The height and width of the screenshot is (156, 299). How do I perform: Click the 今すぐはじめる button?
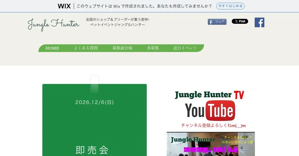coord(230,6)
